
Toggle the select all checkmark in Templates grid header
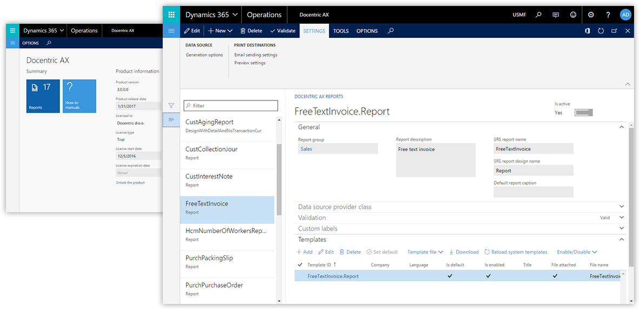[x=301, y=265]
